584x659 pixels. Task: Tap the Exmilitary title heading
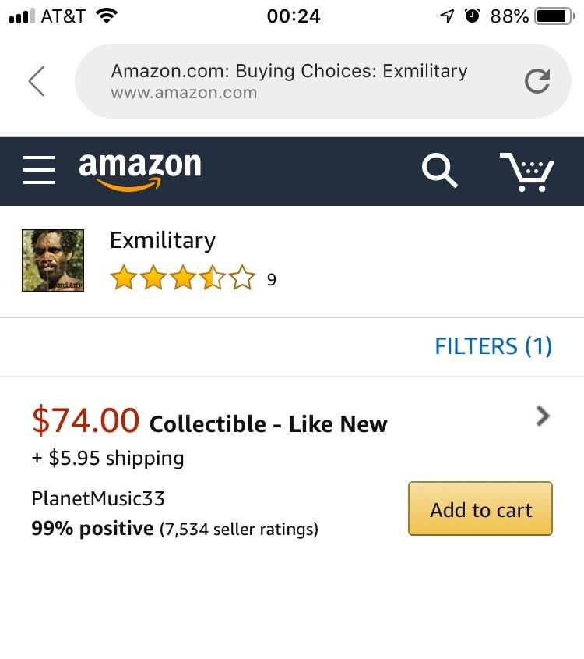pos(162,240)
